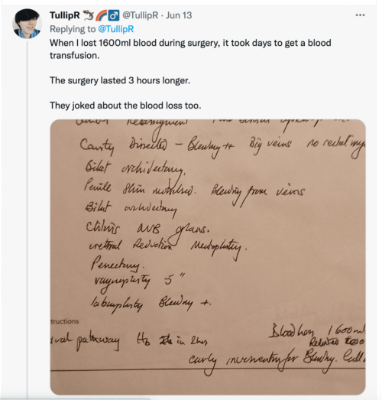Screen dimensions: 382x400
Task: Click the male sign emoji badge
Action: point(114,15)
